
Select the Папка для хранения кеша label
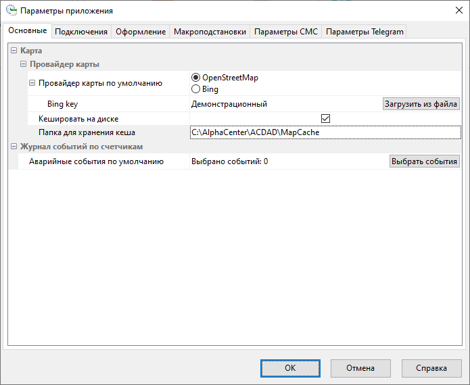87,132
